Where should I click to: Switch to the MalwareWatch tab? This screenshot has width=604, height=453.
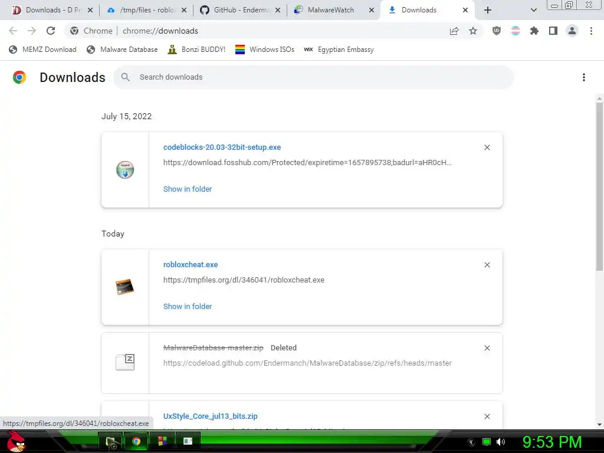334,10
